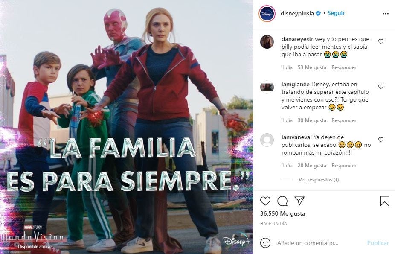395x254 pixels.
Task: Reply to danareyestr's comment
Action: (344, 67)
